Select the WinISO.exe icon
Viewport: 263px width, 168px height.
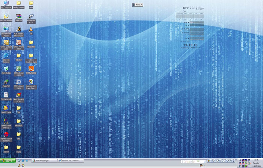pos(6,109)
